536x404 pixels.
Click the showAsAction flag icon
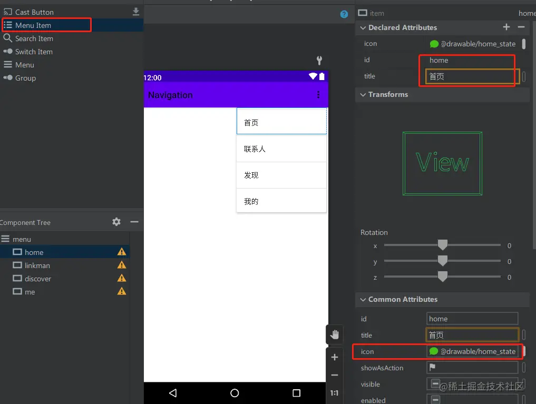coord(432,367)
